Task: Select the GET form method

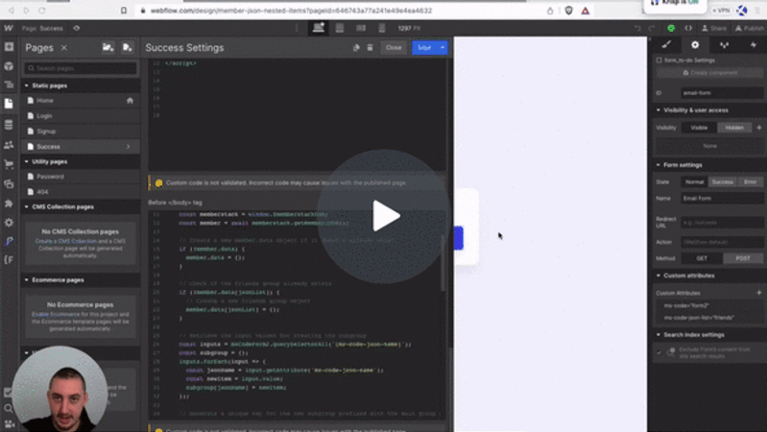Action: point(702,258)
